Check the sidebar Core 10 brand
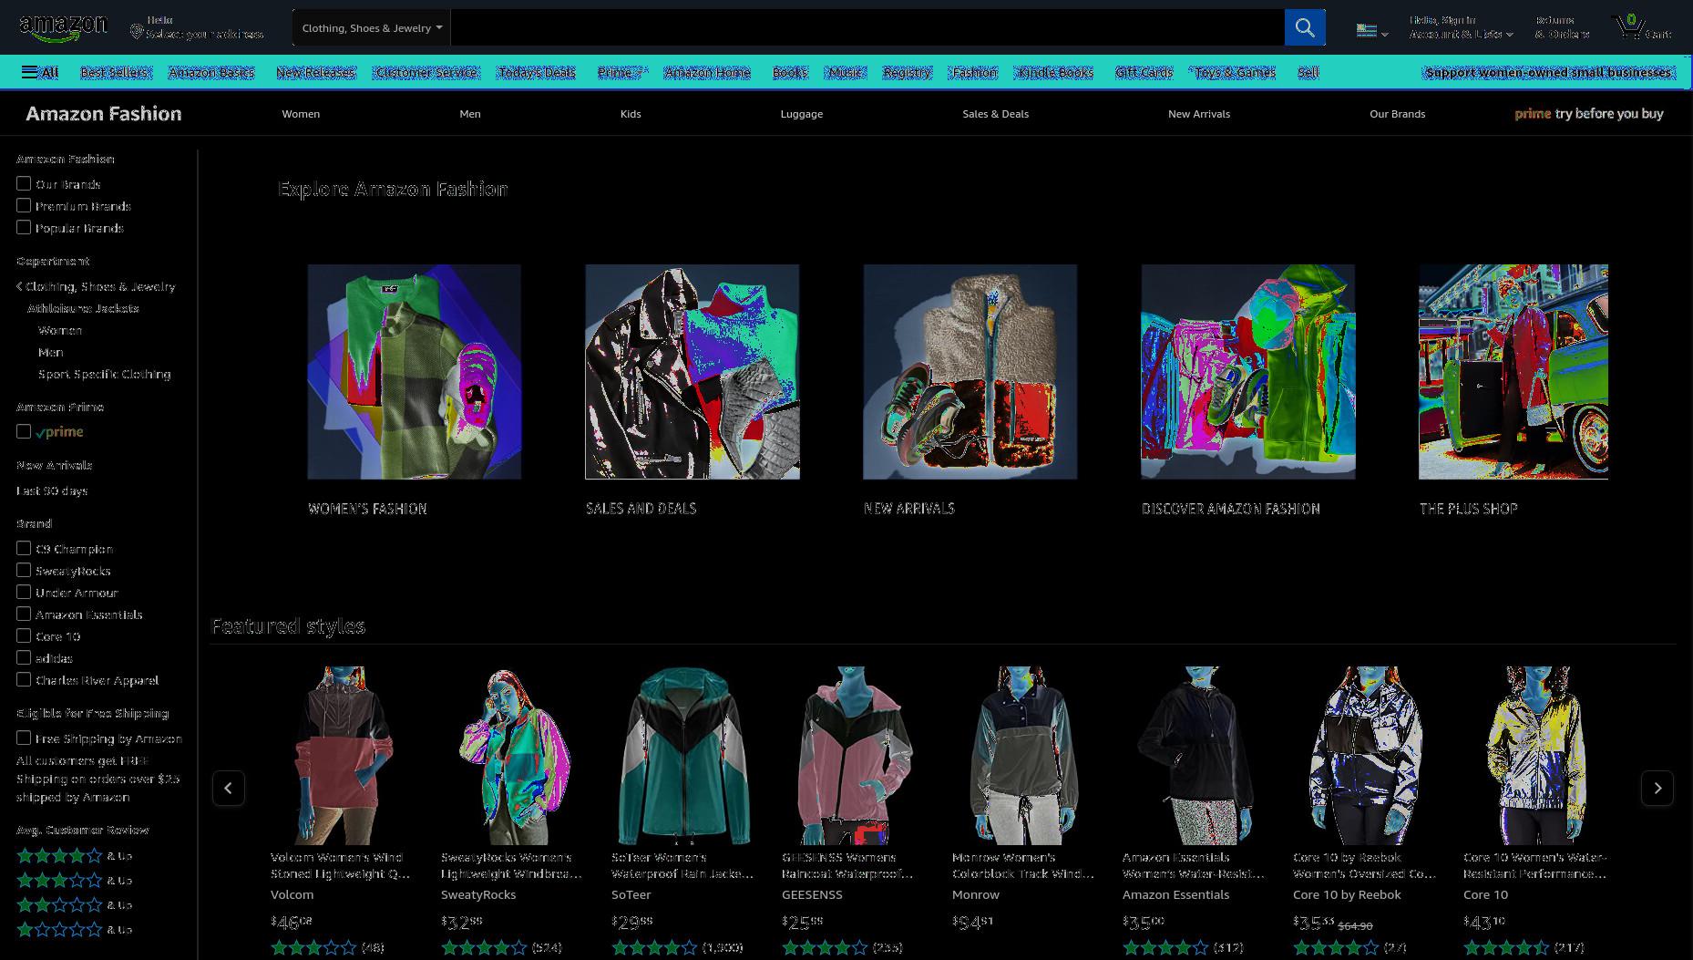Image resolution: width=1693 pixels, height=960 pixels. point(24,635)
